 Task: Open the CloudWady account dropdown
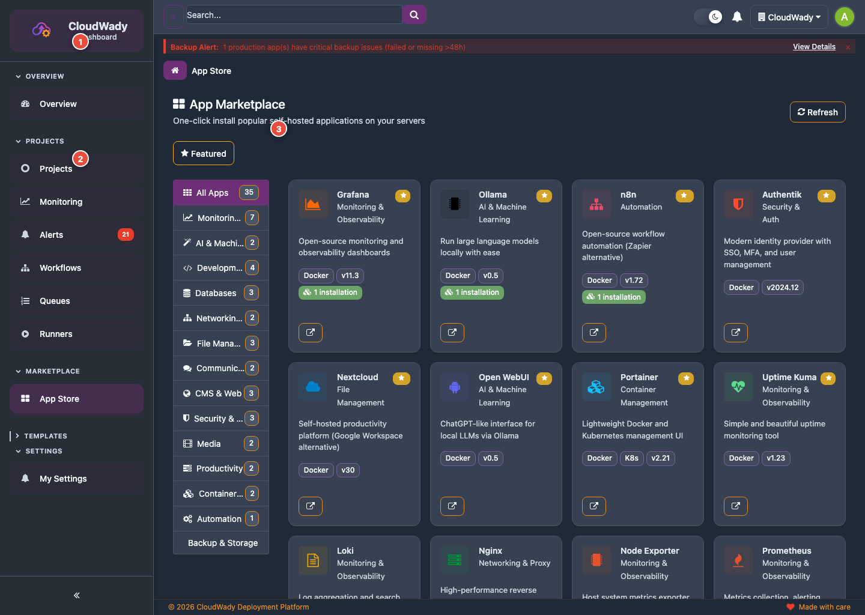(789, 17)
